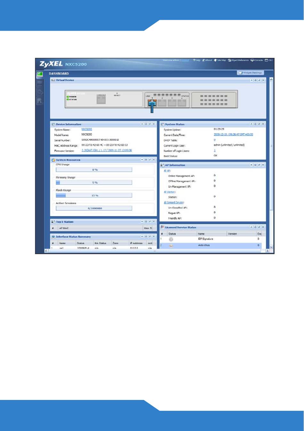Open the DHCP Table value link
Image resolution: width=304 pixels, height=431 pixels.
[214, 140]
